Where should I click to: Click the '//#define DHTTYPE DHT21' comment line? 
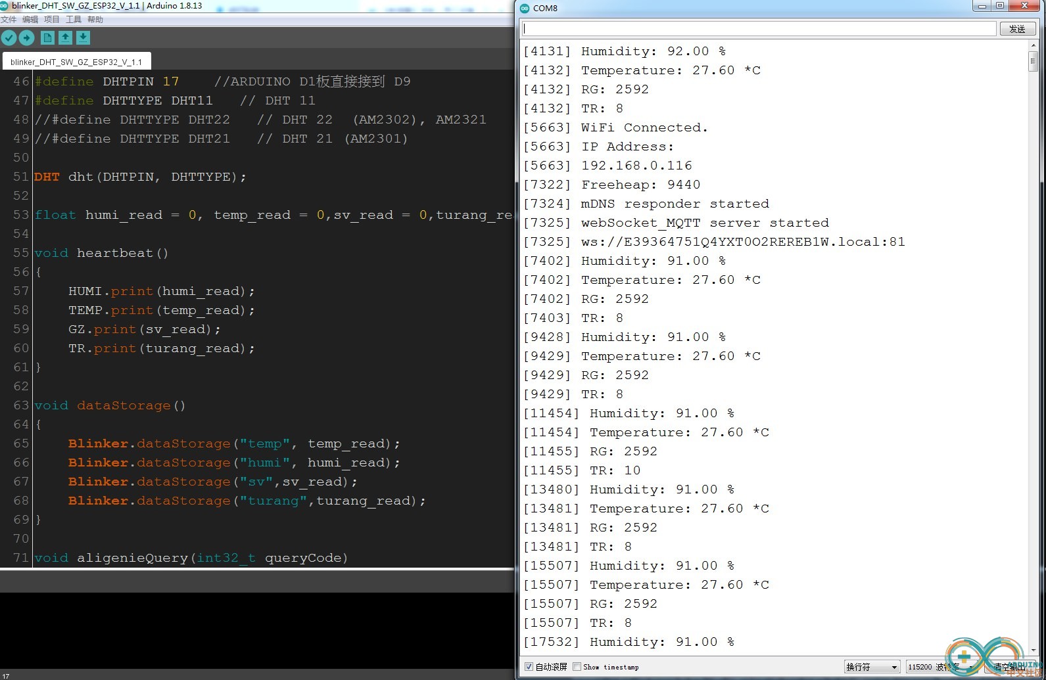pos(221,139)
